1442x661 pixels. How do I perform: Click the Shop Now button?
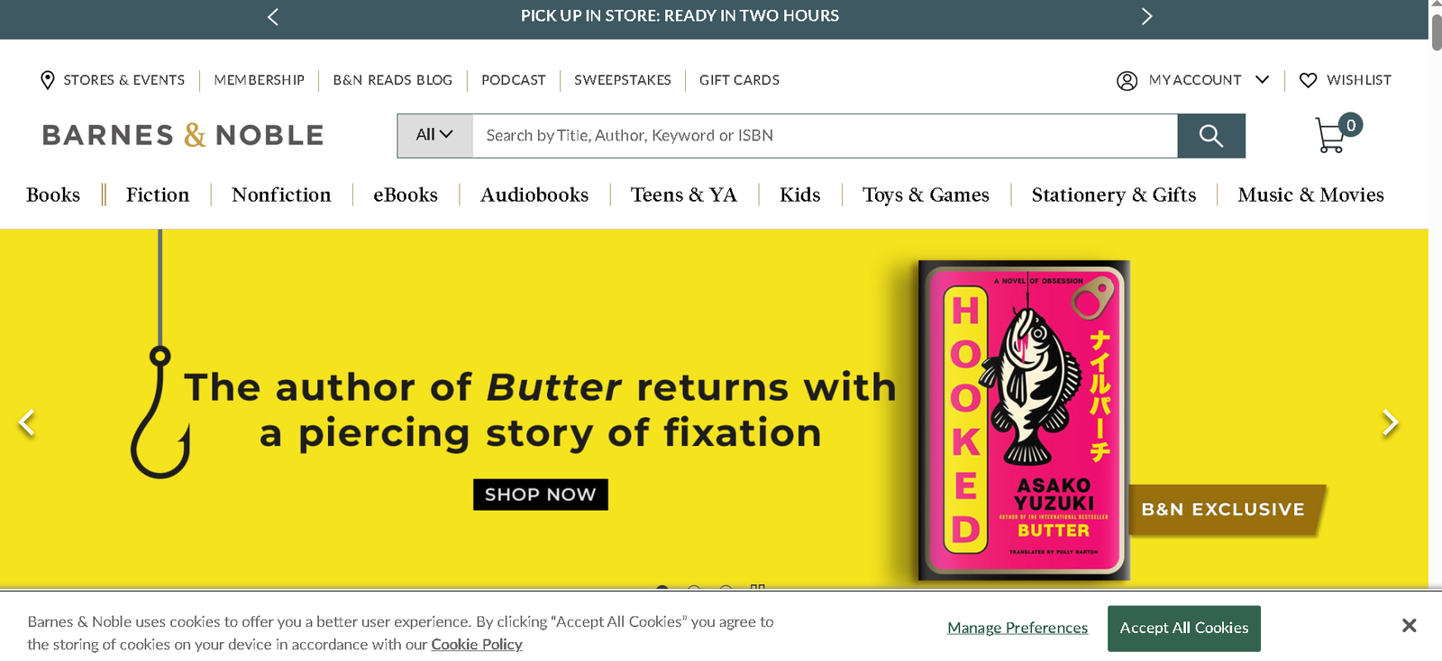point(540,493)
